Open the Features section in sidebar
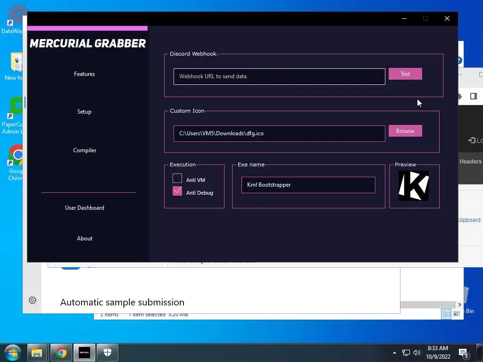483x362 pixels. point(84,74)
